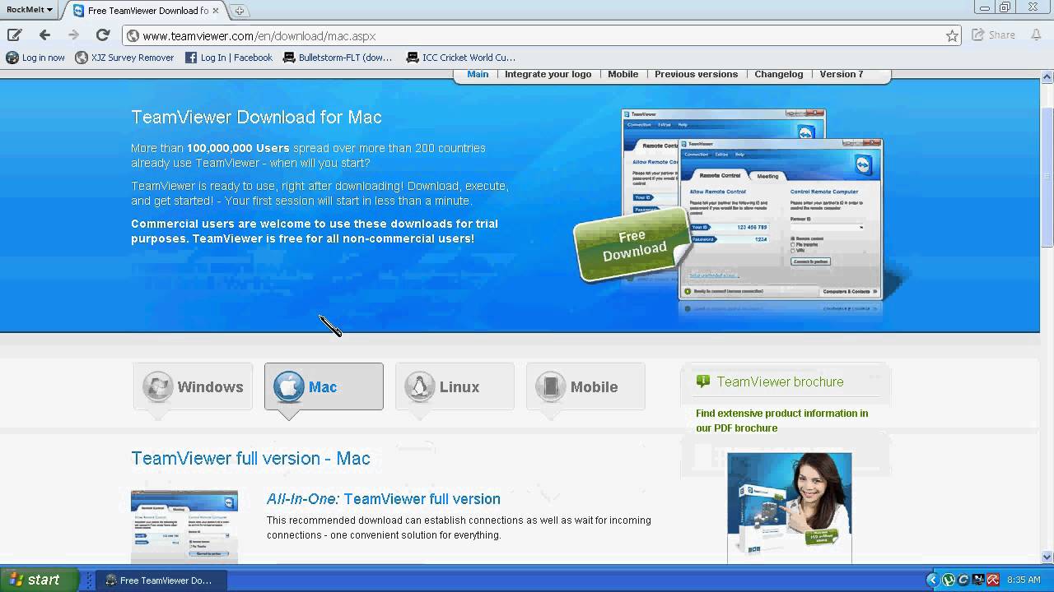Viewport: 1054px width, 592px height.
Task: Open the 'Log In | Facebook' bookmark
Action: click(x=228, y=58)
